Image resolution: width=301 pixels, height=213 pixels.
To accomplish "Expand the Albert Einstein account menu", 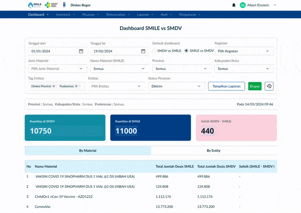I will pyautogui.click(x=275, y=5).
